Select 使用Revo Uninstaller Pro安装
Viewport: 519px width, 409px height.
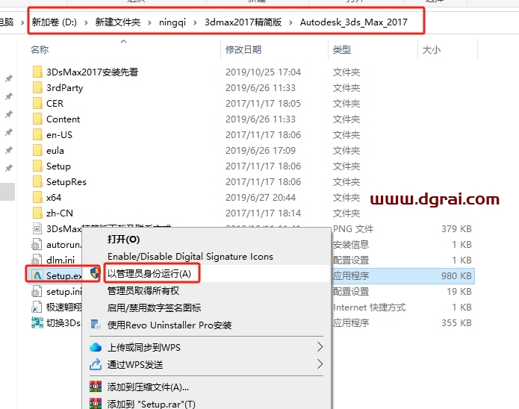pyautogui.click(x=170, y=325)
